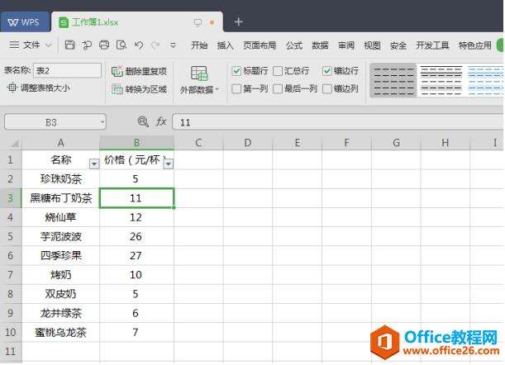Select the dark gray table style swatch
Screen dimensions: 505x365
click(x=393, y=78)
